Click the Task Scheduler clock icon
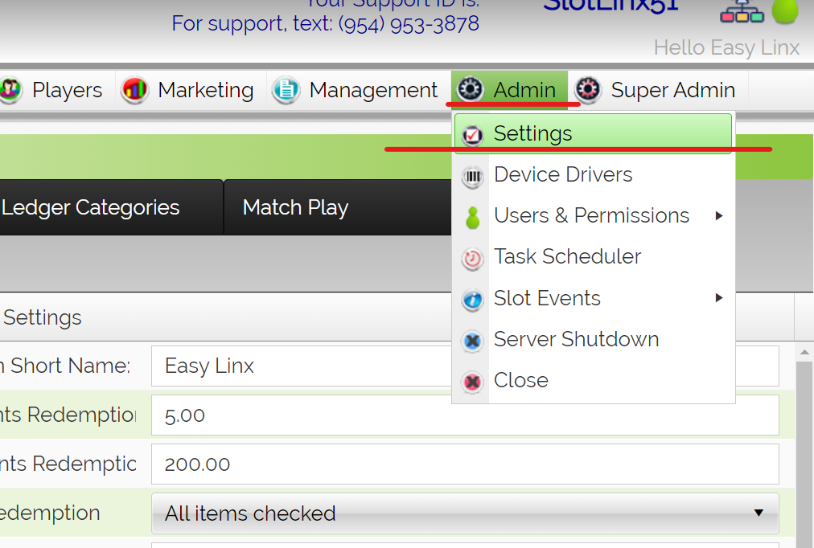This screenshot has width=814, height=548. click(472, 258)
